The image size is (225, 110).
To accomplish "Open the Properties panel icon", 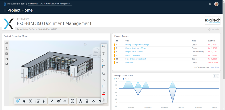I will [87, 101].
